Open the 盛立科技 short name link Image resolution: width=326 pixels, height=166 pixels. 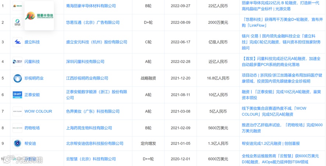pos(32,42)
